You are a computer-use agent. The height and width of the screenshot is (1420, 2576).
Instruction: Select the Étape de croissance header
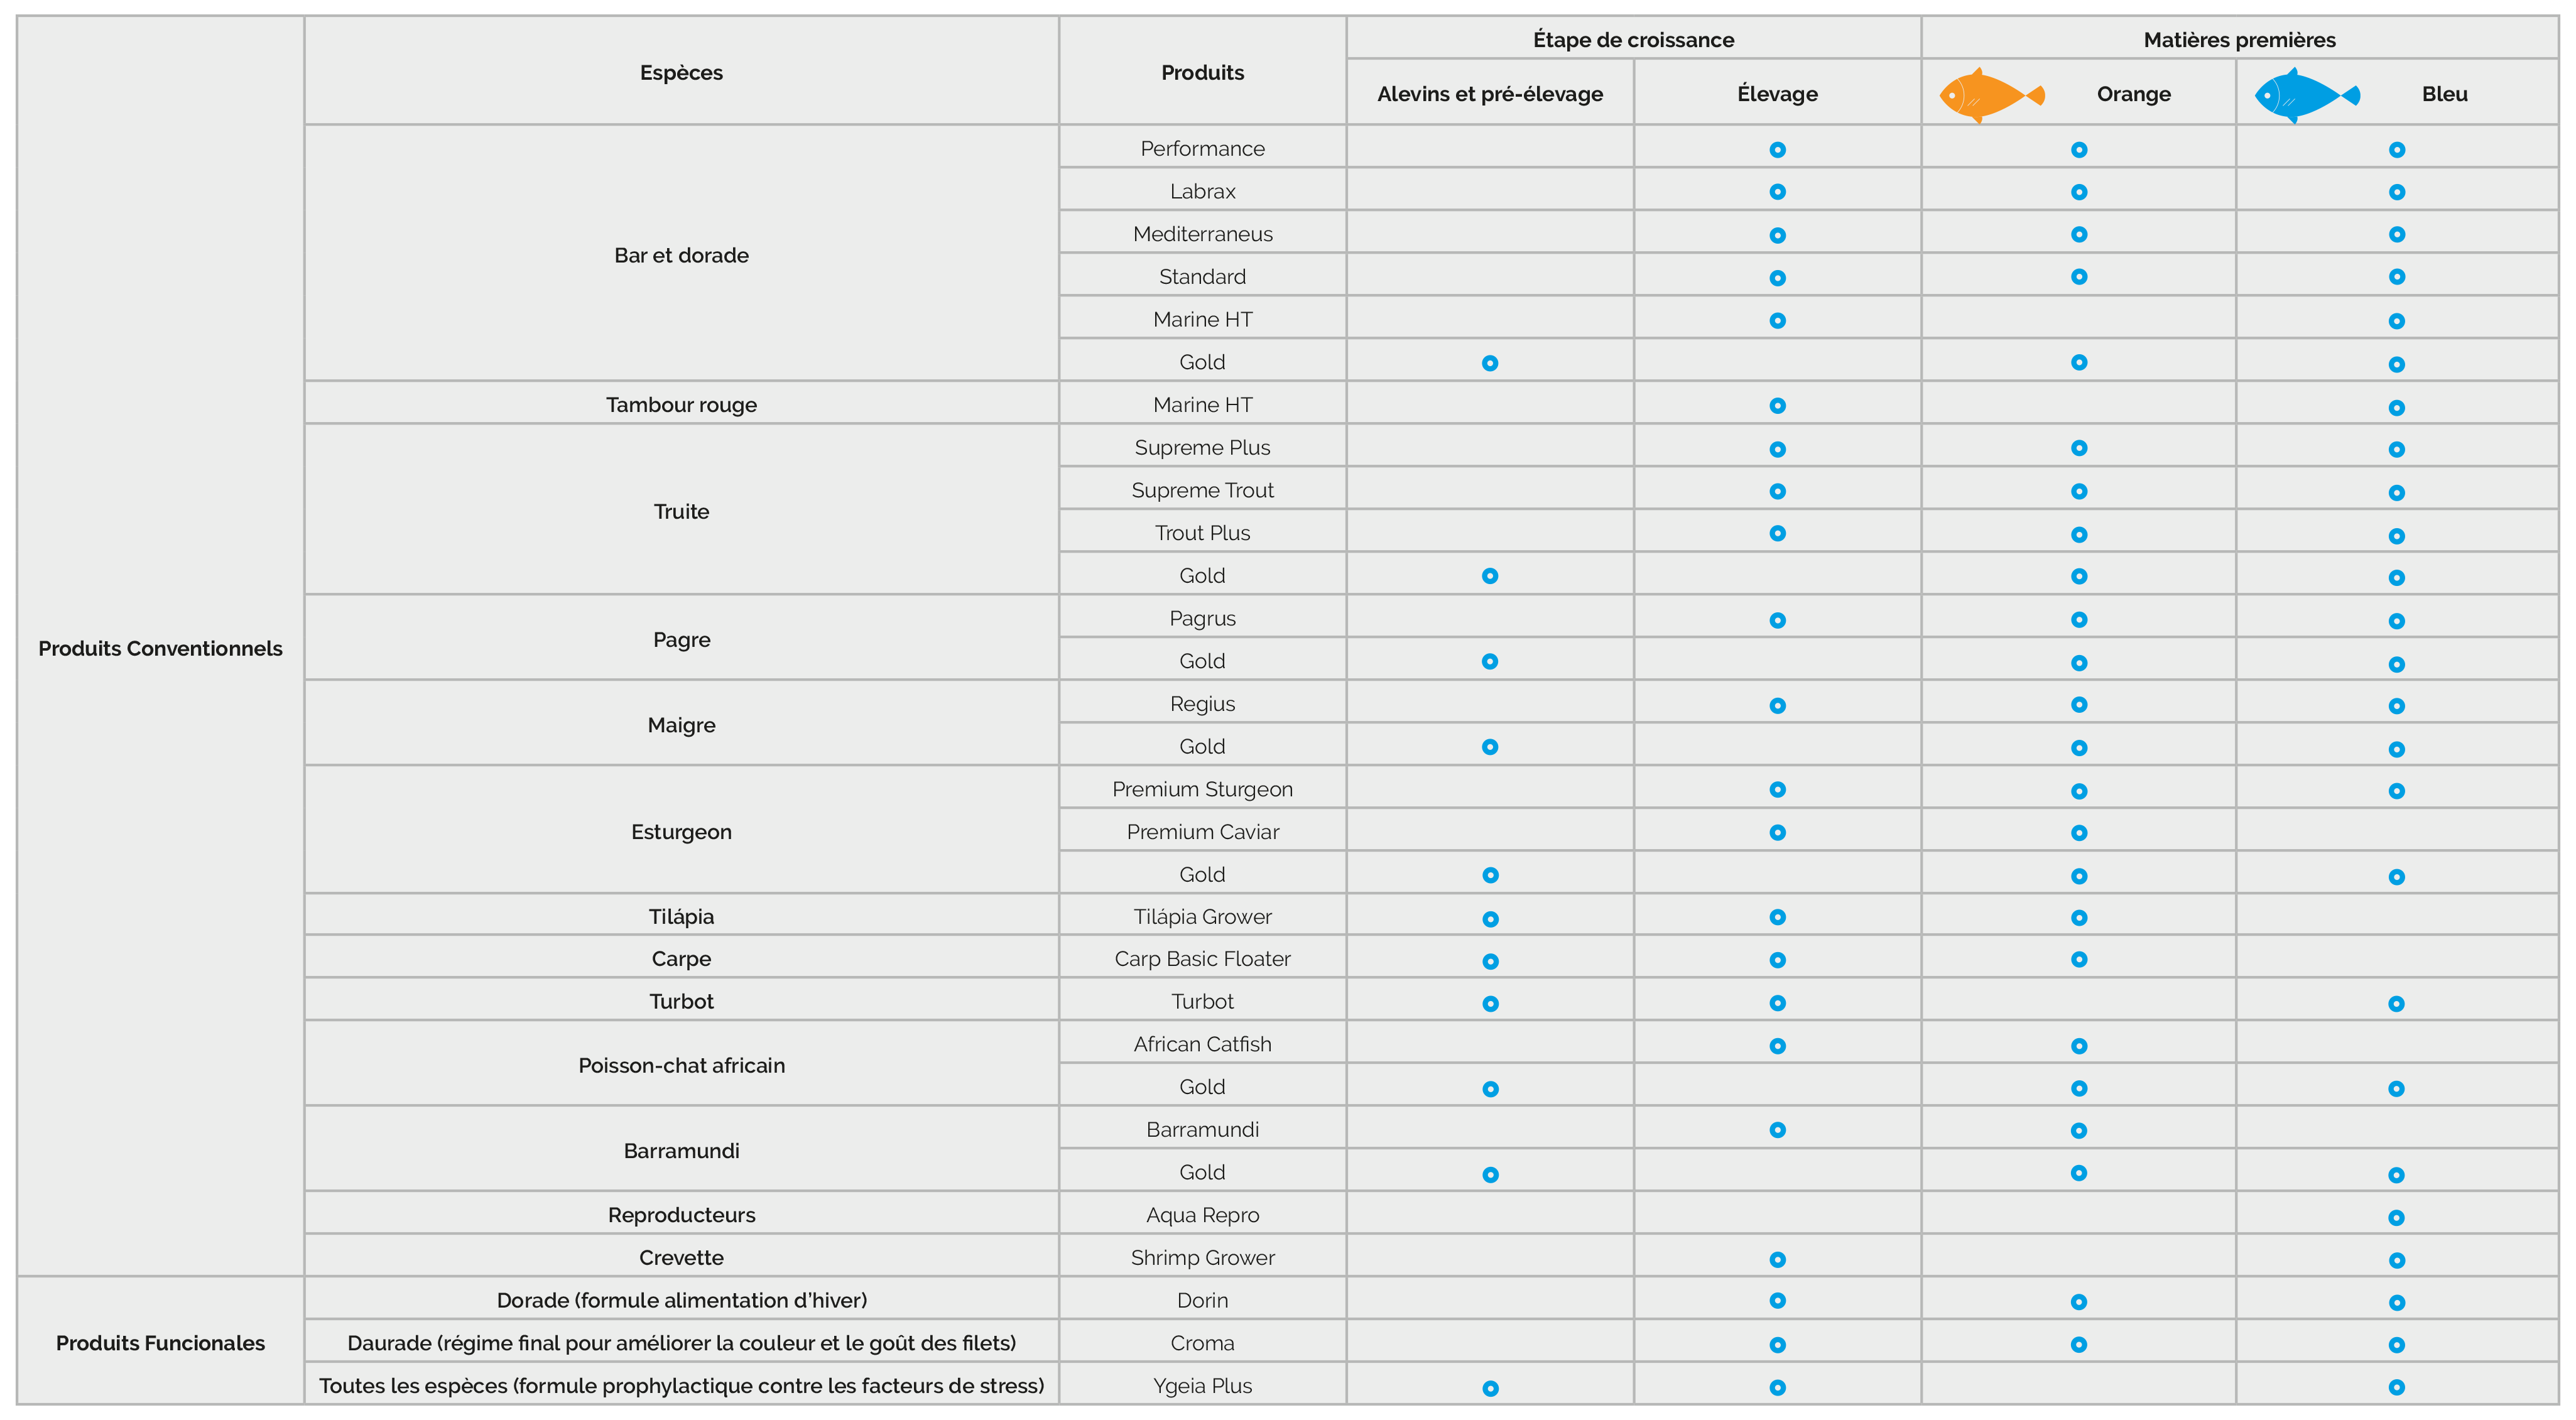1633,40
